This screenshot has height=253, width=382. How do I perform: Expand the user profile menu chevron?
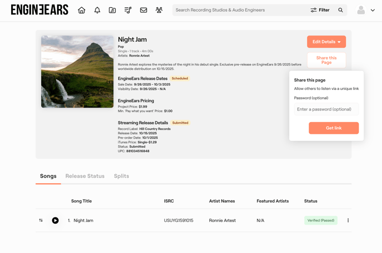coord(373,10)
